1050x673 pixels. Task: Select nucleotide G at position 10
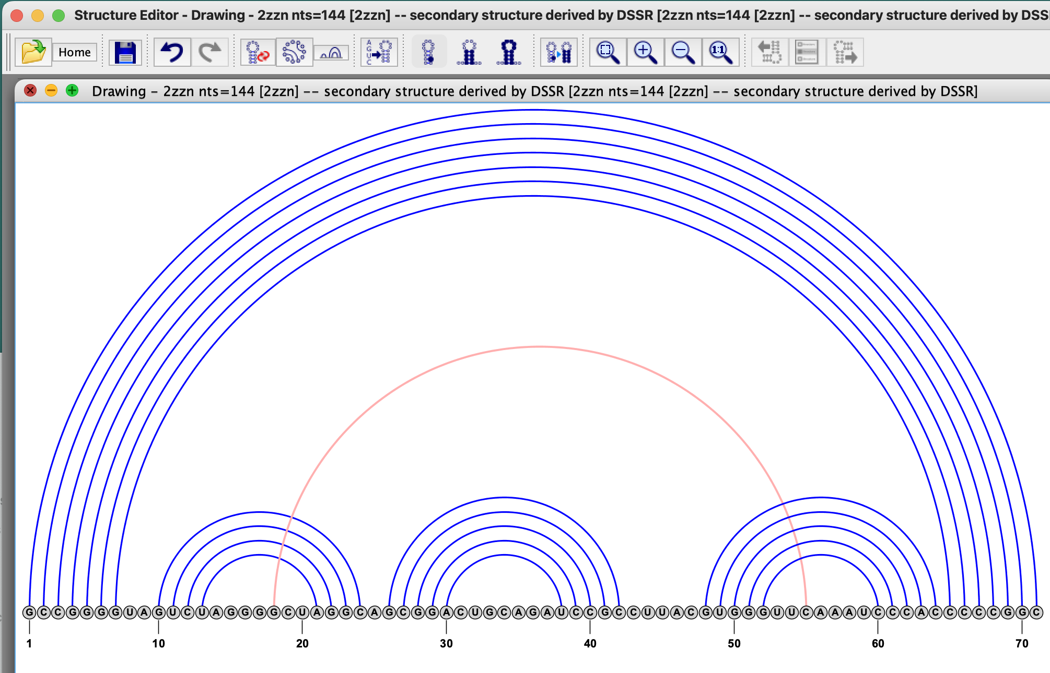click(159, 612)
